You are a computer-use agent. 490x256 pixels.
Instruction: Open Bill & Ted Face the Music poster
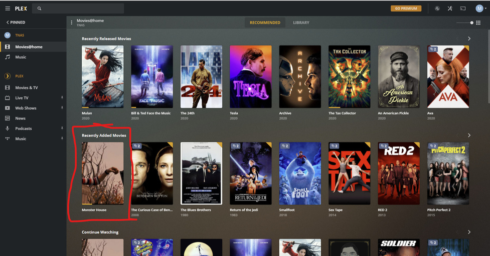click(152, 76)
